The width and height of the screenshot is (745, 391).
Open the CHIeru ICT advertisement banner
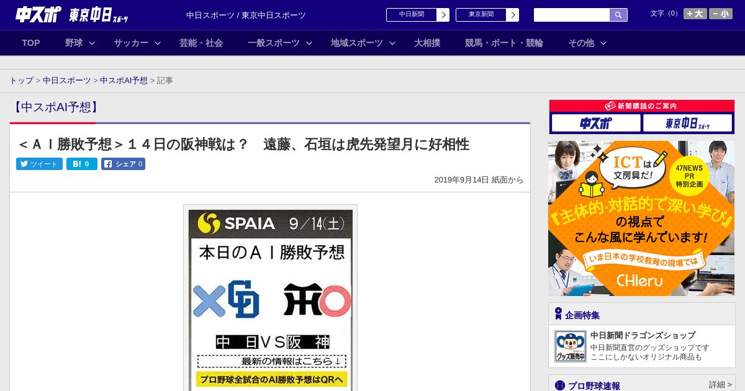point(641,218)
